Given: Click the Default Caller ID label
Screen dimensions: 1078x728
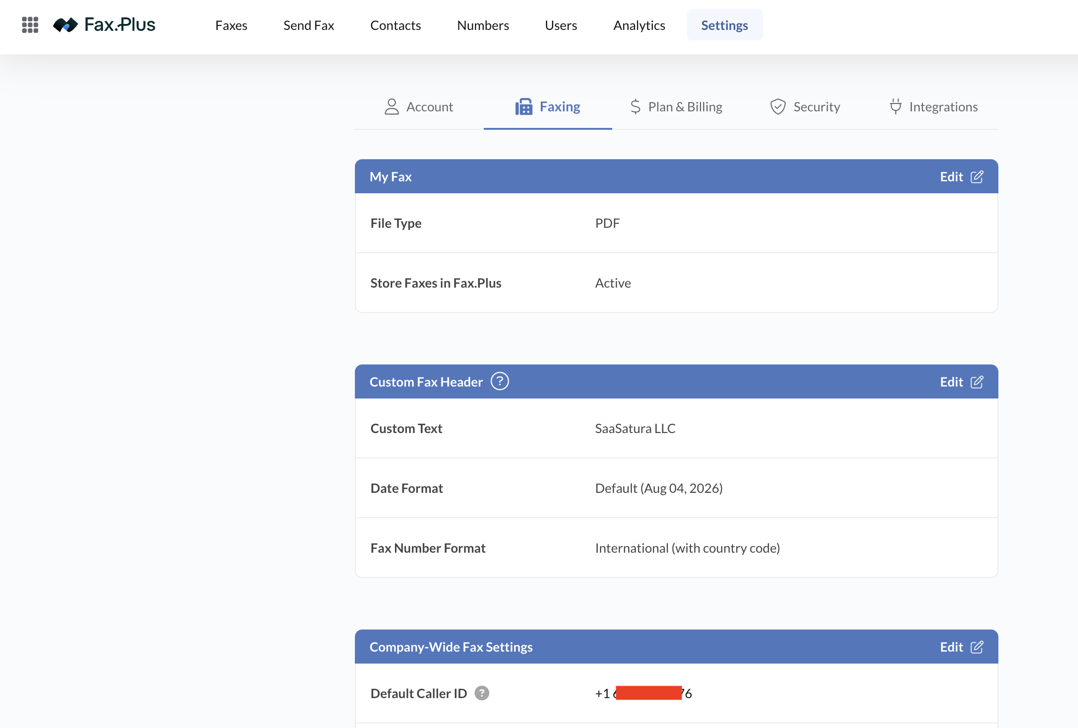Looking at the screenshot, I should point(418,693).
